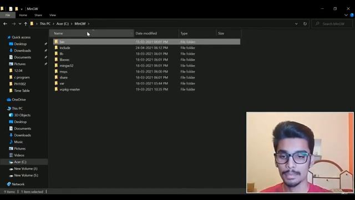Open the File menu tab

point(8,15)
